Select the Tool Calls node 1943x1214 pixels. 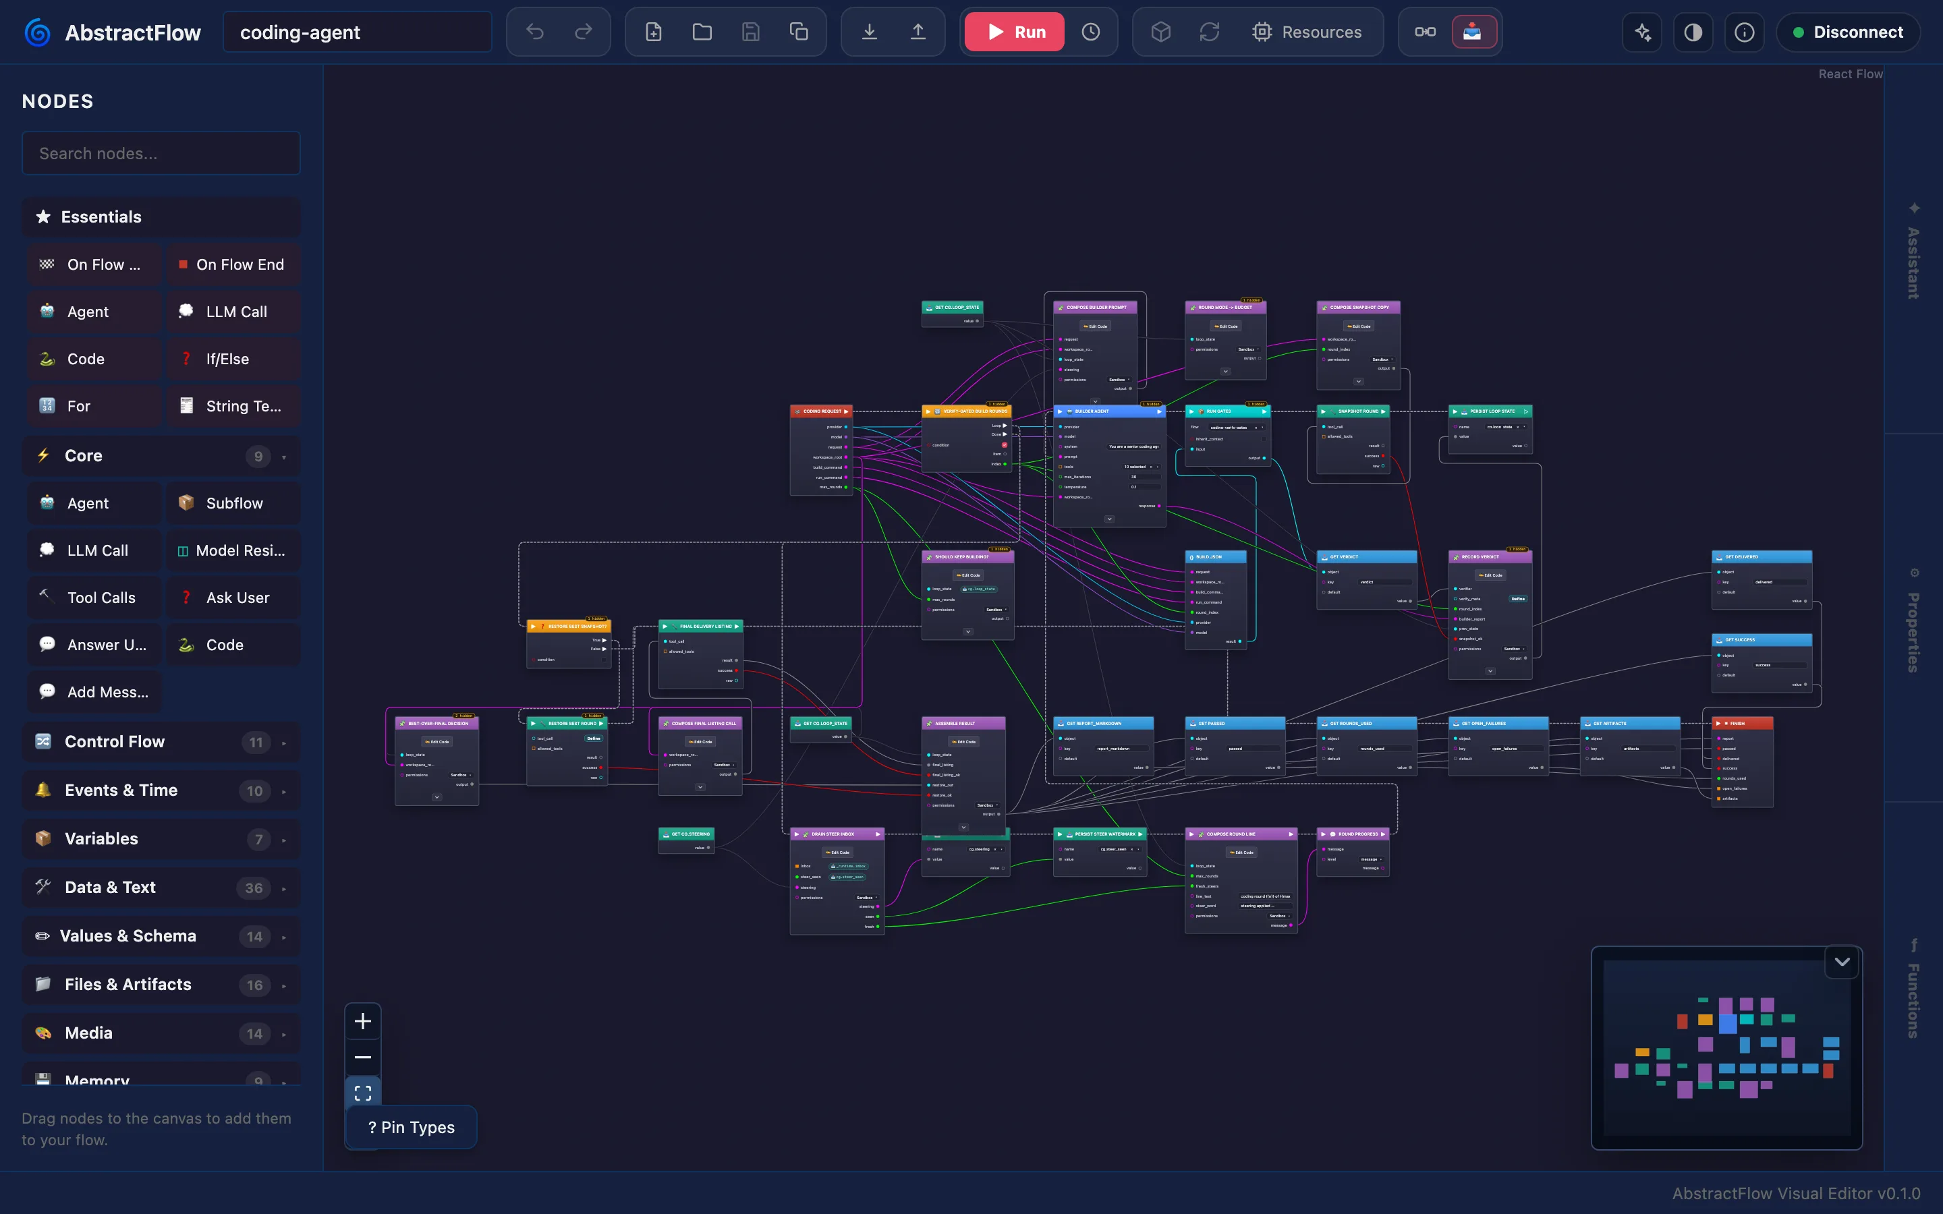[94, 598]
